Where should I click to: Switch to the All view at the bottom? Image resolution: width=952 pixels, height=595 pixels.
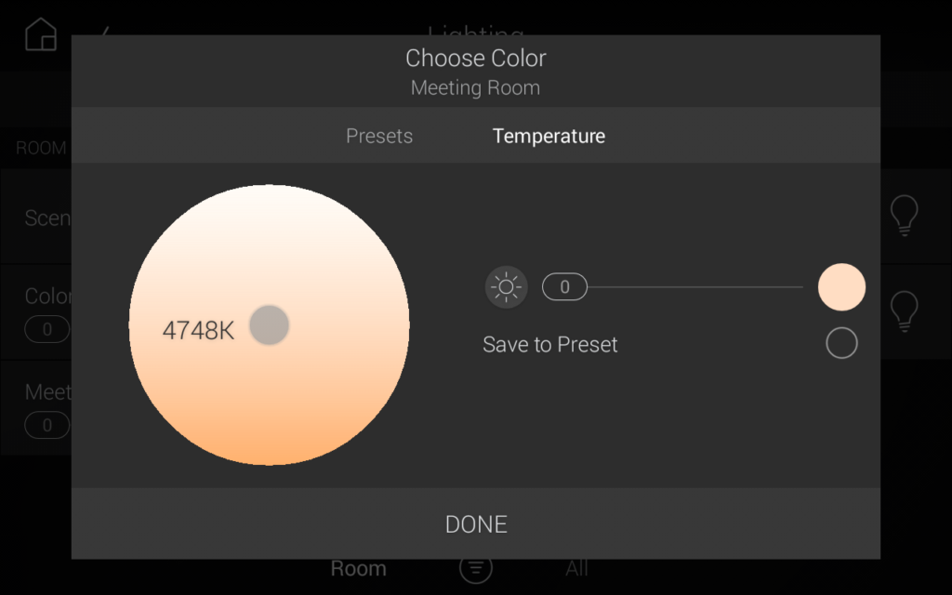tap(576, 568)
